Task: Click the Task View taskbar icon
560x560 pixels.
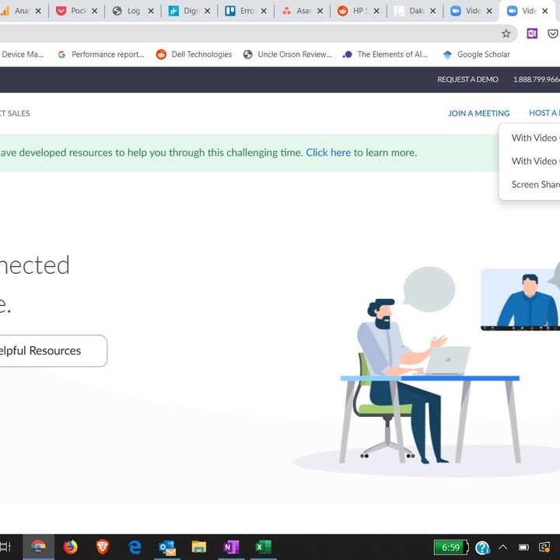Action: pos(5,547)
